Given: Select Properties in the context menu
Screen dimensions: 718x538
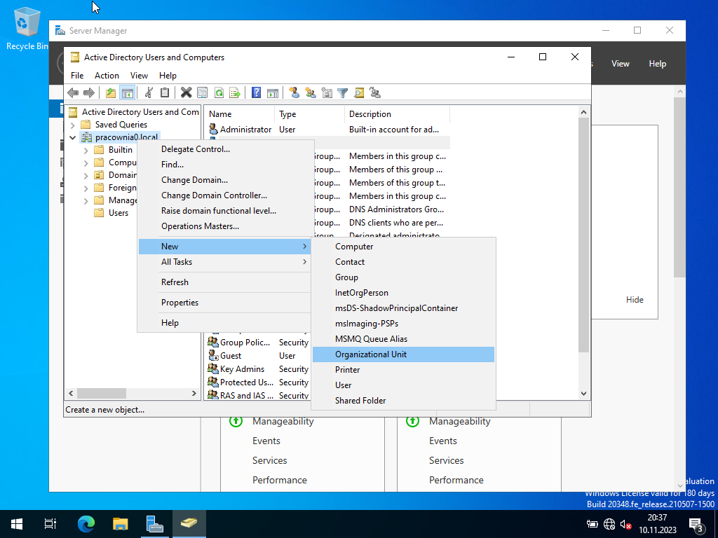Looking at the screenshot, I should click(224, 303).
